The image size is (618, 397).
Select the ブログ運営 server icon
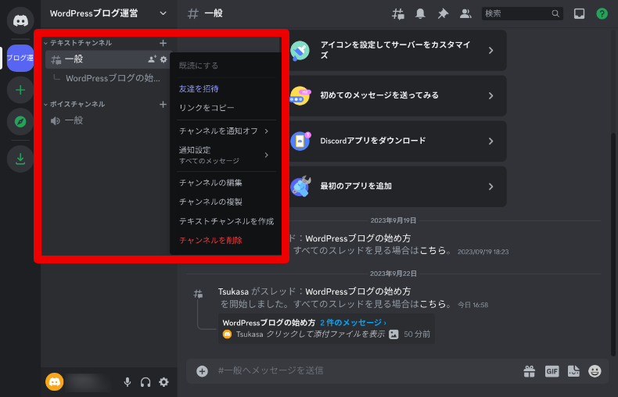click(x=20, y=59)
